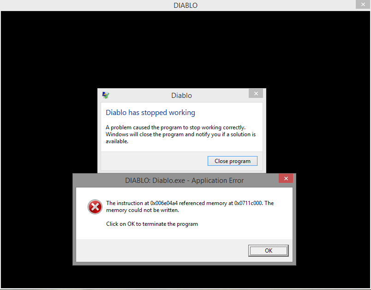Image resolution: width=371 pixels, height=290 pixels.
Task: Close the main DIABLO game window
Action: coord(363,4)
